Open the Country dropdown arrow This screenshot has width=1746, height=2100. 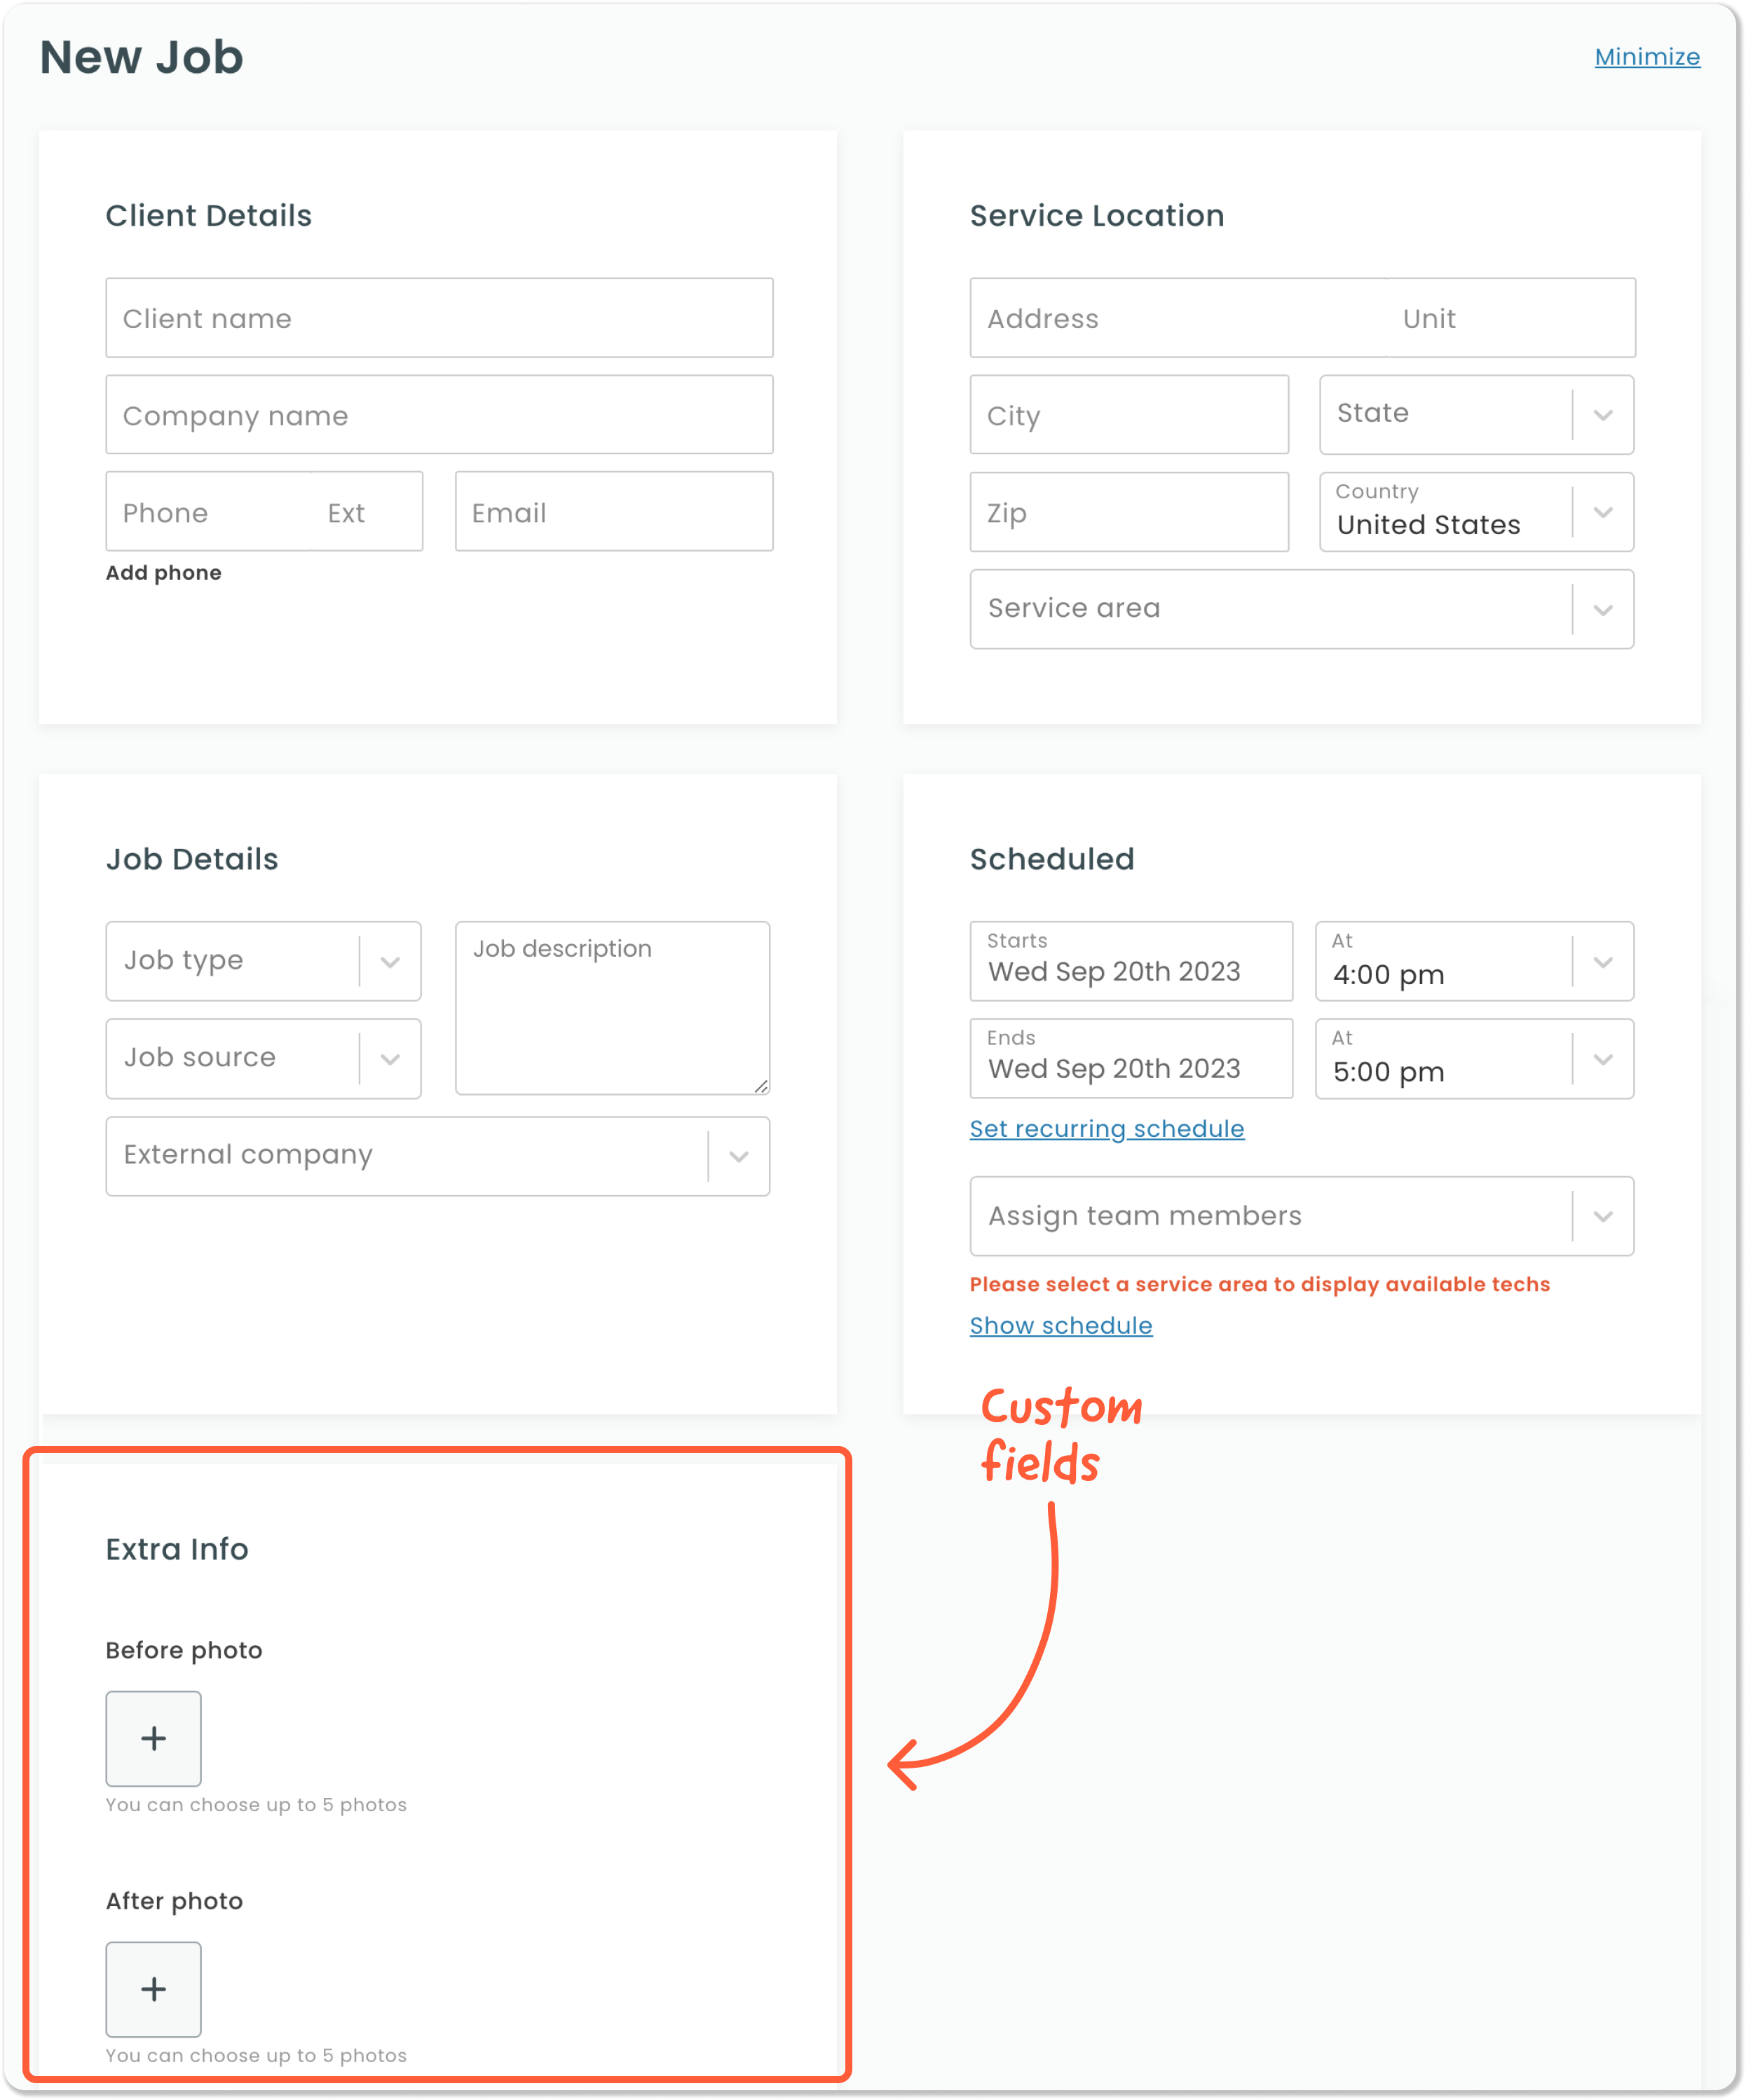tap(1602, 512)
